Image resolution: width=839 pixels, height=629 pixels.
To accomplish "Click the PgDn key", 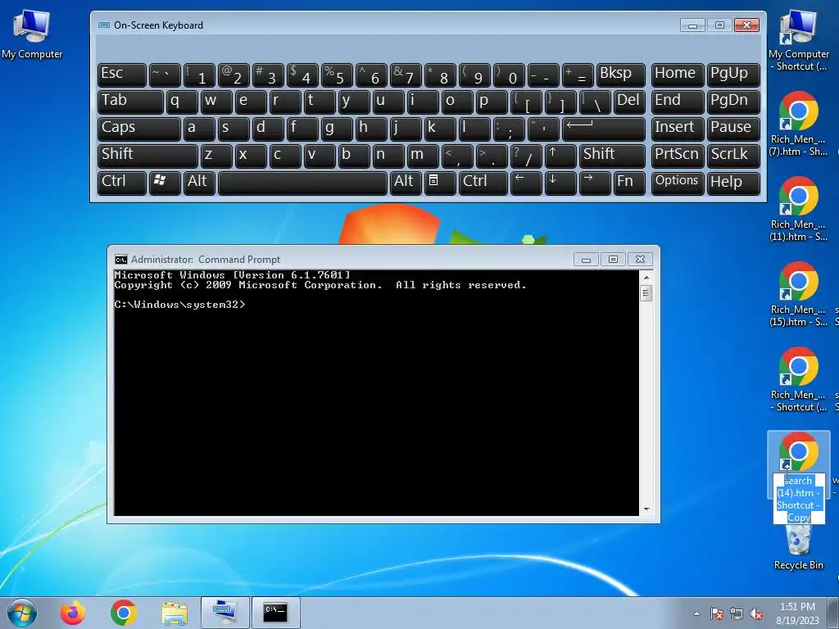I will coord(733,102).
